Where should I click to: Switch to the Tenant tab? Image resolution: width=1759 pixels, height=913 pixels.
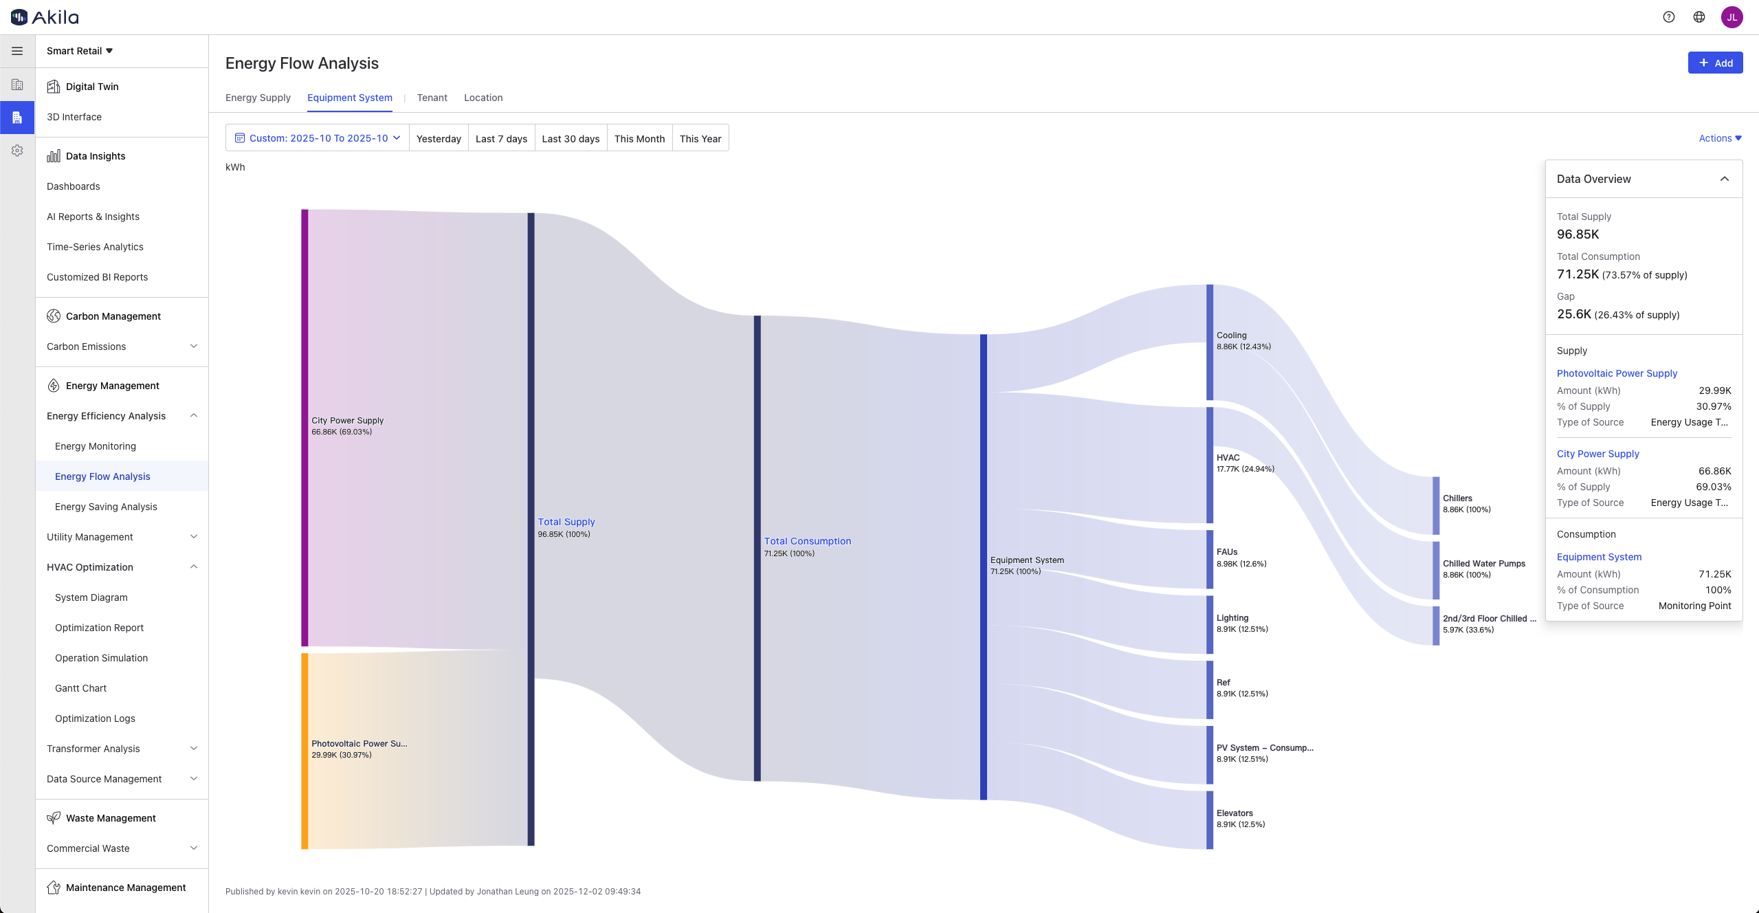432,98
